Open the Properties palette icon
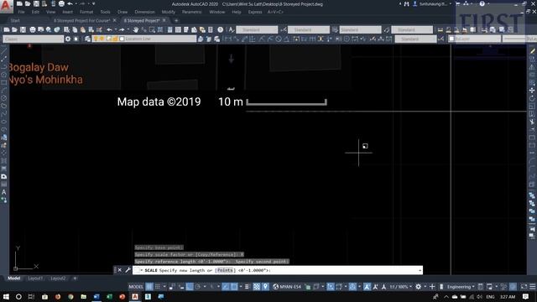 click(169, 30)
